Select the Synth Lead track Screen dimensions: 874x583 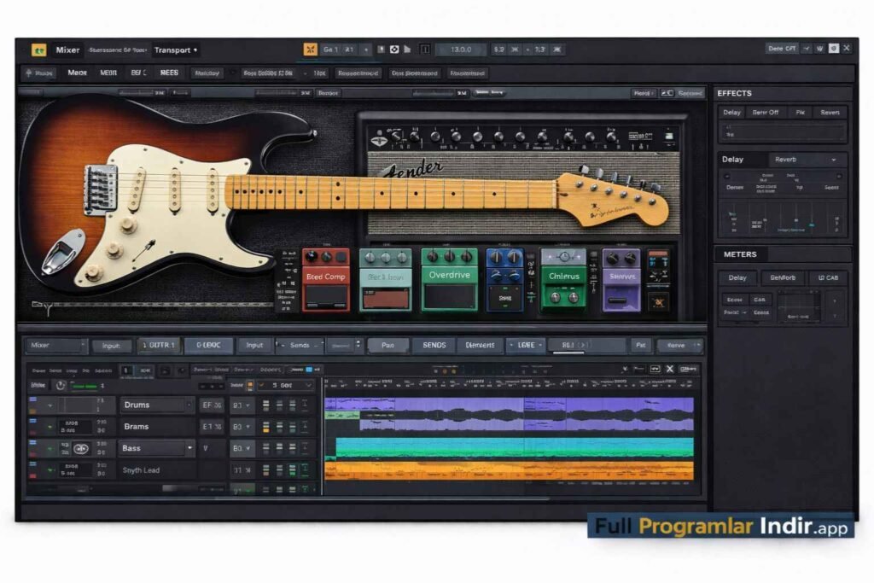141,469
